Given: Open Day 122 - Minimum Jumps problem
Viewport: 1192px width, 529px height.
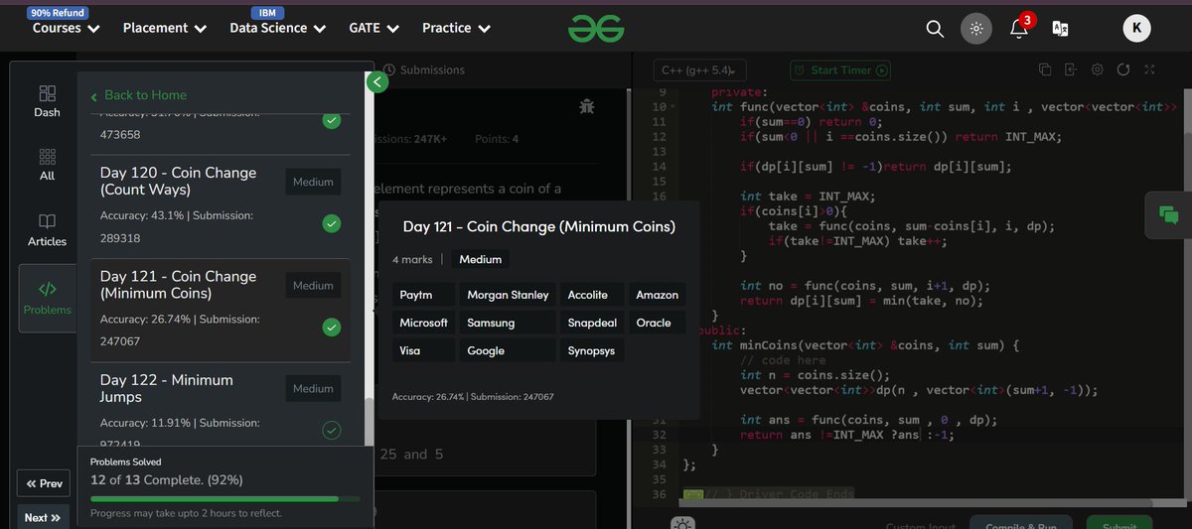Looking at the screenshot, I should 167,388.
